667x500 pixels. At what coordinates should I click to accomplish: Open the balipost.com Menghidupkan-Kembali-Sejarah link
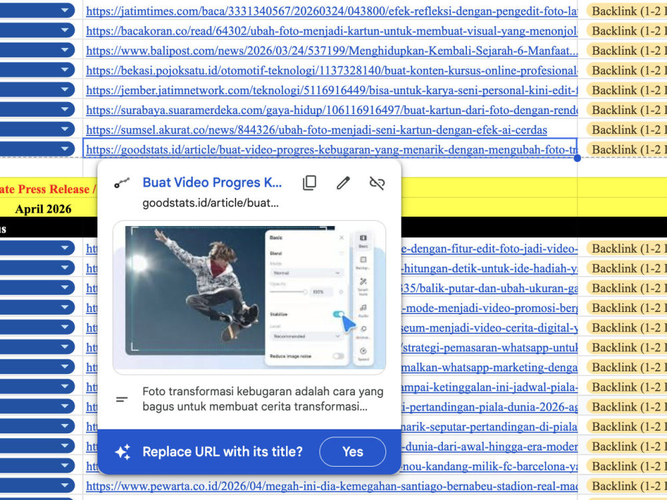(x=331, y=51)
